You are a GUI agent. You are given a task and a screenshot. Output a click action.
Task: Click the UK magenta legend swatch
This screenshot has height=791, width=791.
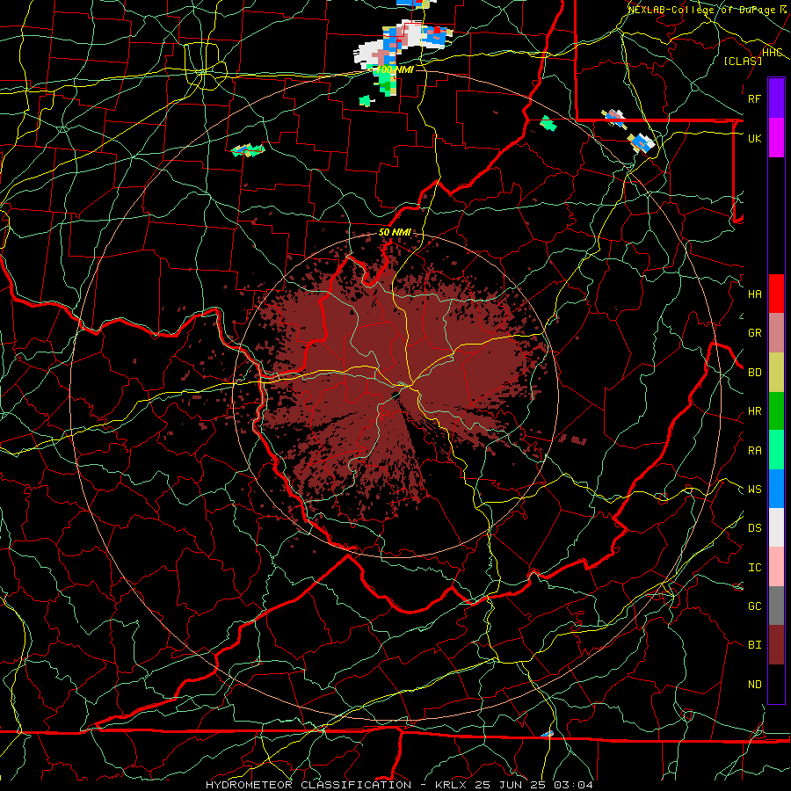[776, 138]
